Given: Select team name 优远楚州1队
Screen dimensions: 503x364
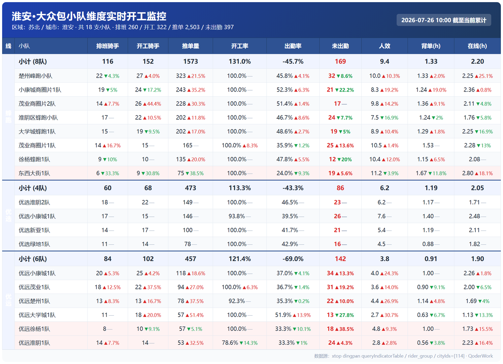Looking at the screenshot, I should 34,301.
